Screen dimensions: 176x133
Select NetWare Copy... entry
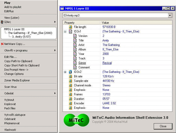tap(14, 44)
